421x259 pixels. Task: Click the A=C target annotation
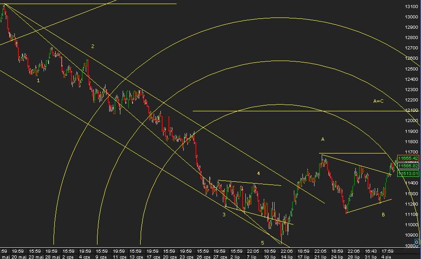coord(378,101)
